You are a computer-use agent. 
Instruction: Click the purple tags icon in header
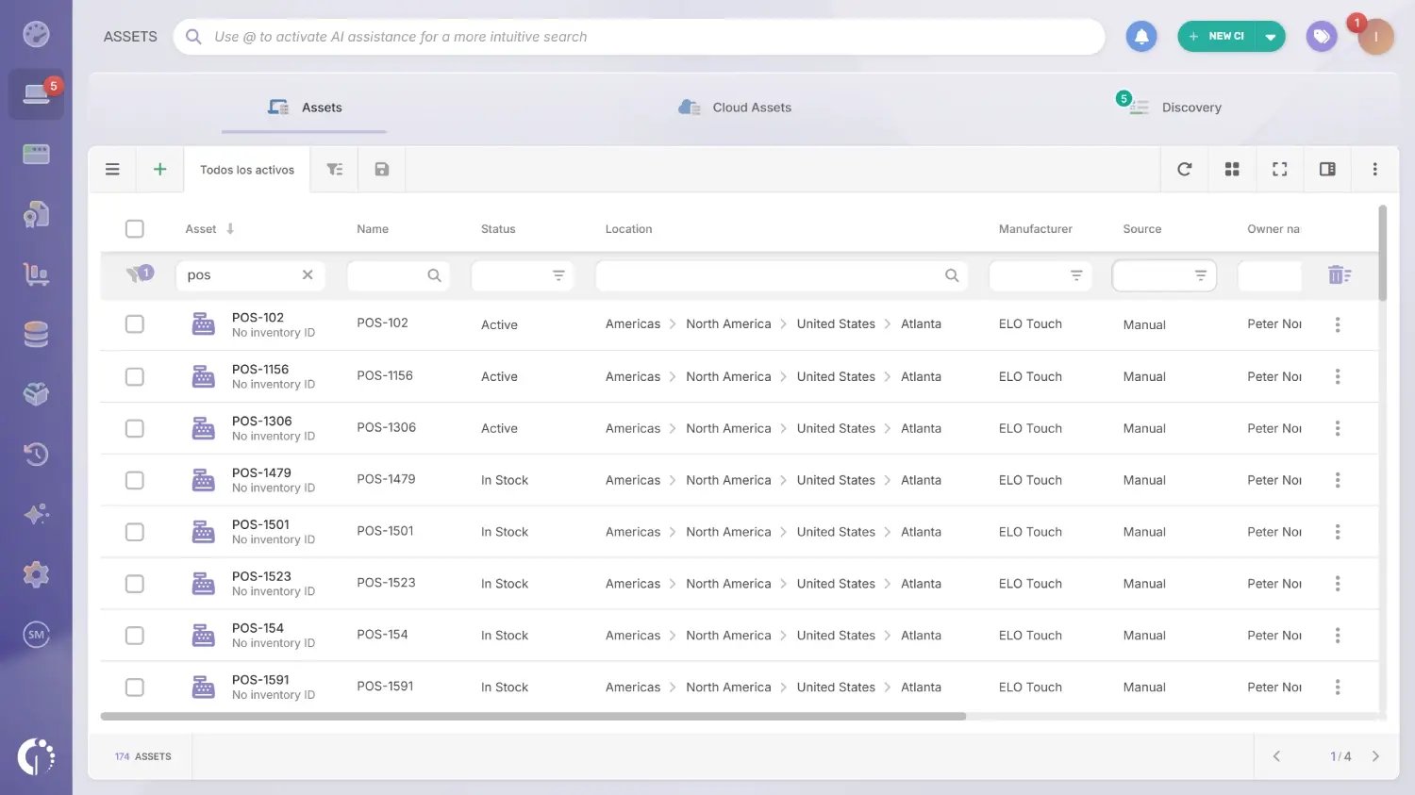1322,37
